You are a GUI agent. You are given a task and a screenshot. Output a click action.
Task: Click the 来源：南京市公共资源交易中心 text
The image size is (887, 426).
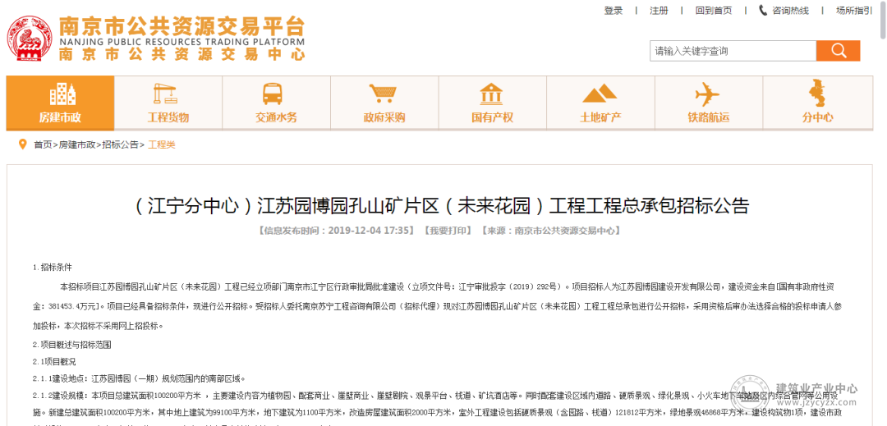coord(550,231)
